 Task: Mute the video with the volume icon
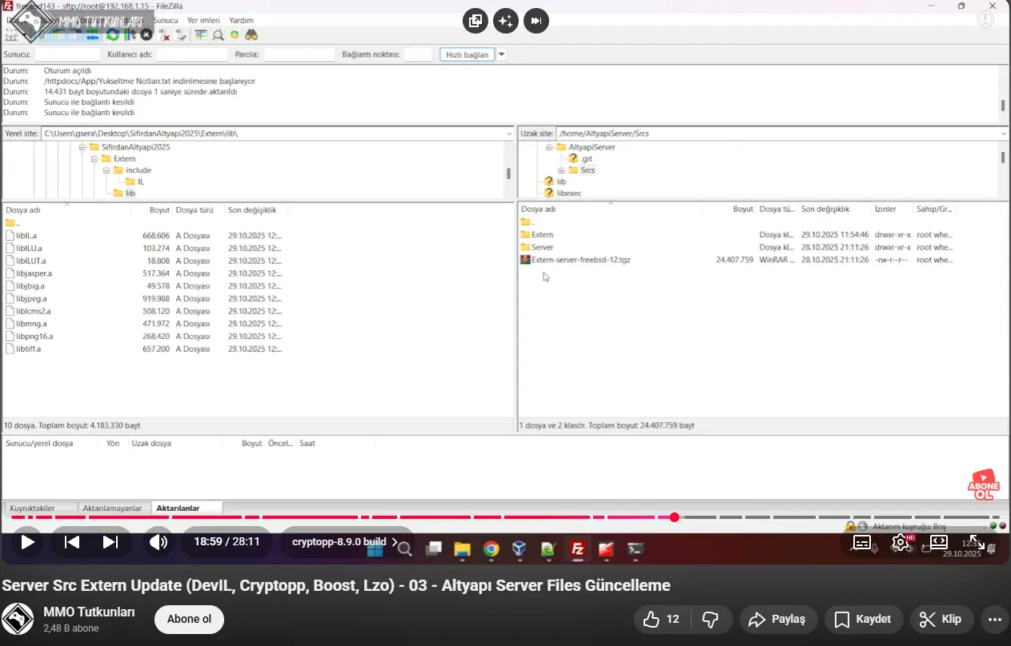[158, 542]
